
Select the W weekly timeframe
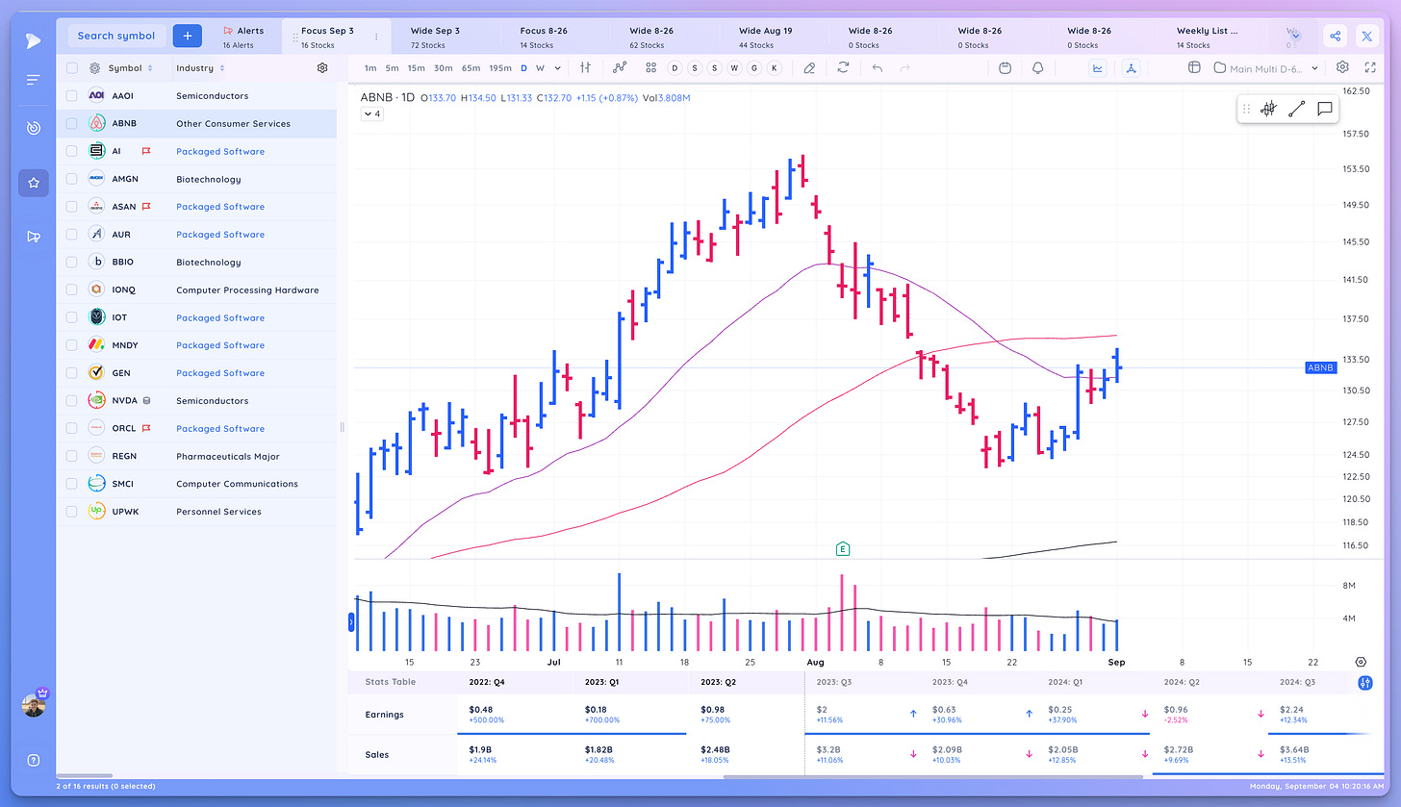(540, 68)
